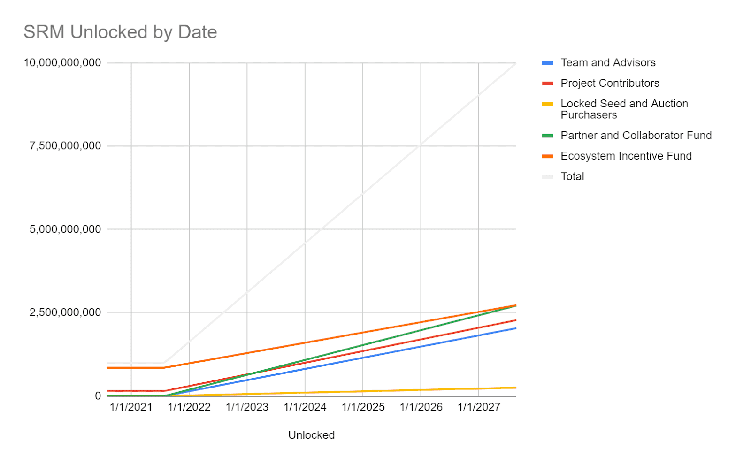Select the Ecosystem Incentive Fund label
The height and width of the screenshot is (464, 751).
pyautogui.click(x=626, y=156)
